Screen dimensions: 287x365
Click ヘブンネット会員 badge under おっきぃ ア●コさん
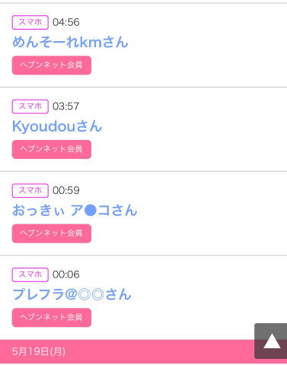pyautogui.click(x=52, y=233)
